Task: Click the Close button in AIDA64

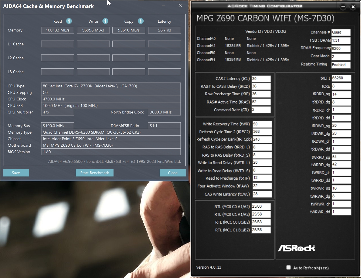Action: click(173, 173)
